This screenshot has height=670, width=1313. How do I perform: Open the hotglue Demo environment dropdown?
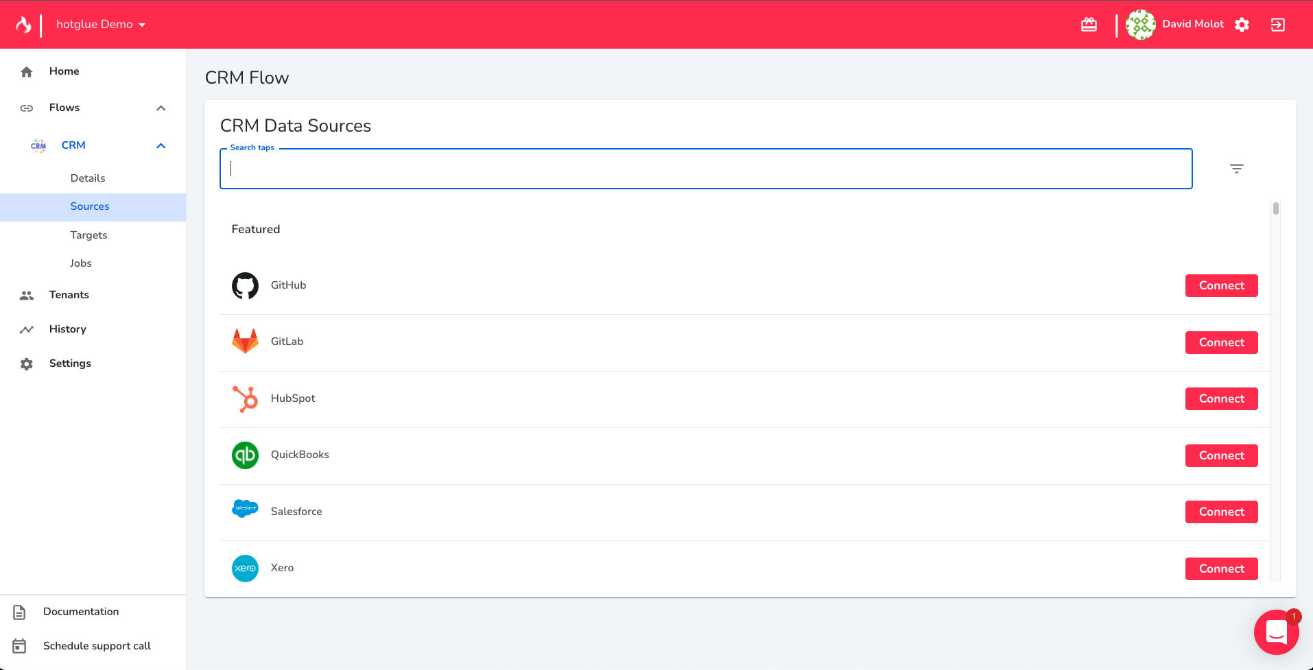tap(101, 25)
